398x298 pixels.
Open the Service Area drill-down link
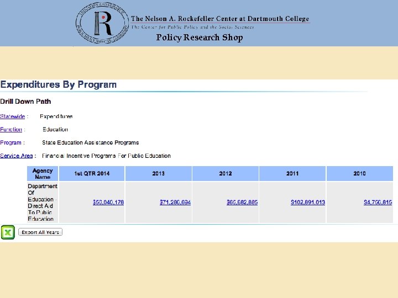click(x=17, y=156)
